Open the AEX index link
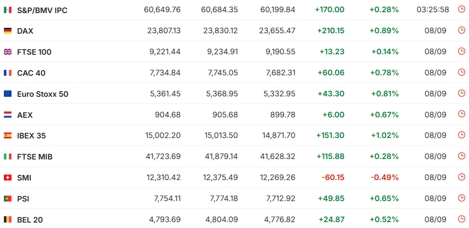 [25, 115]
